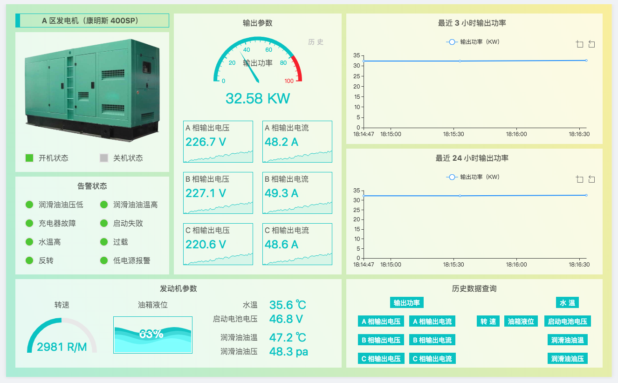Query A 相输出电压 history button
The width and height of the screenshot is (618, 383).
[x=381, y=321]
